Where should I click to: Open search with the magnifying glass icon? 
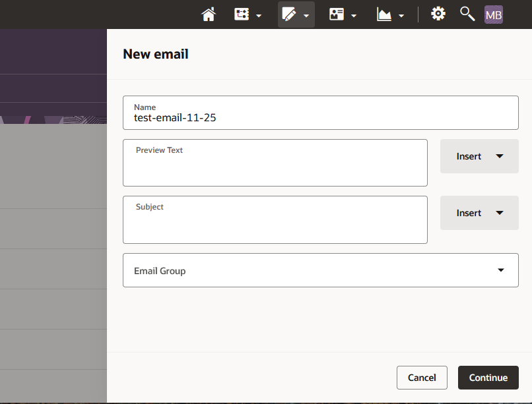click(x=467, y=14)
